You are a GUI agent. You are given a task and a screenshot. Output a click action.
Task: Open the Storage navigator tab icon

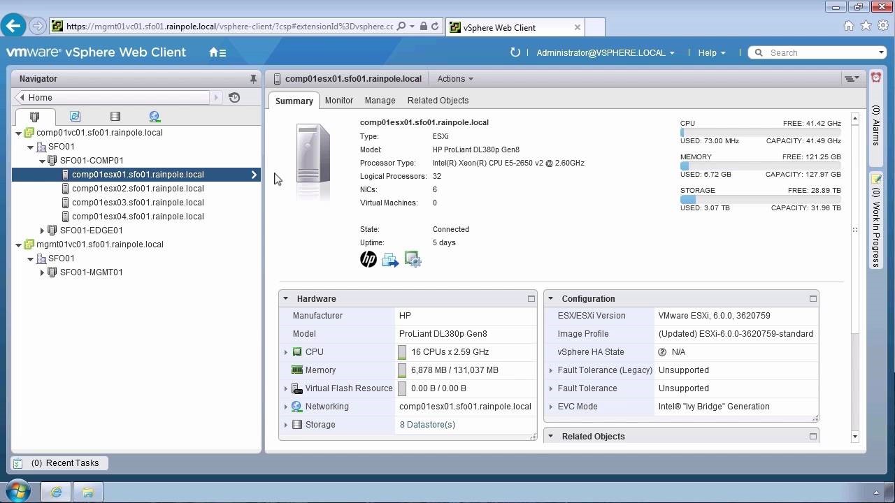(x=115, y=117)
